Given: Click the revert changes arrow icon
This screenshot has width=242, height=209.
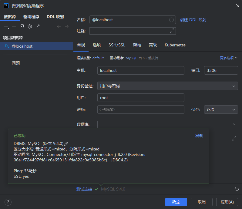Looking at the screenshot, I should (237, 189).
